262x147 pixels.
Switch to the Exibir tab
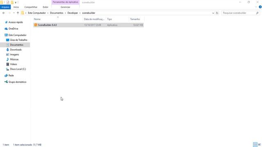(45, 7)
